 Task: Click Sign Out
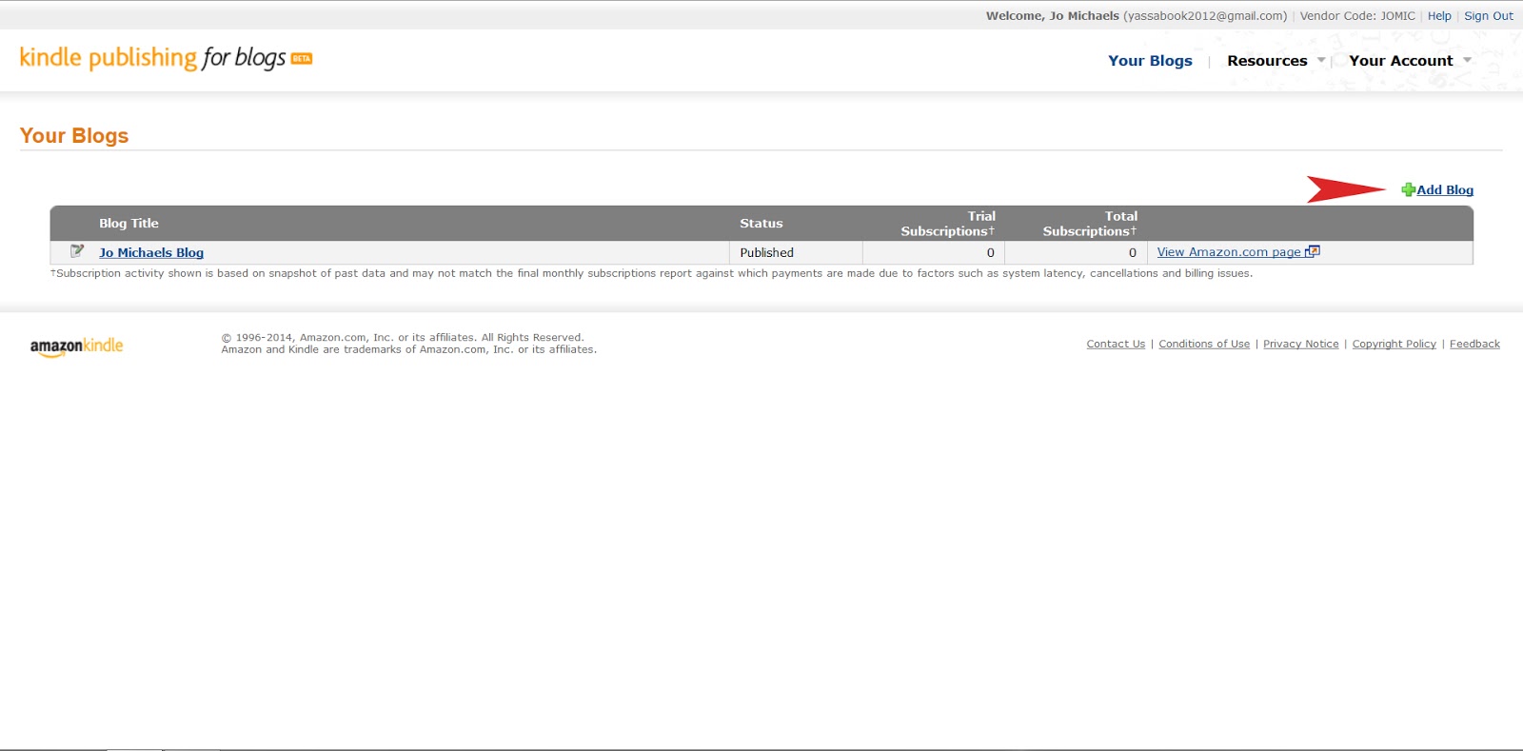tap(1489, 16)
